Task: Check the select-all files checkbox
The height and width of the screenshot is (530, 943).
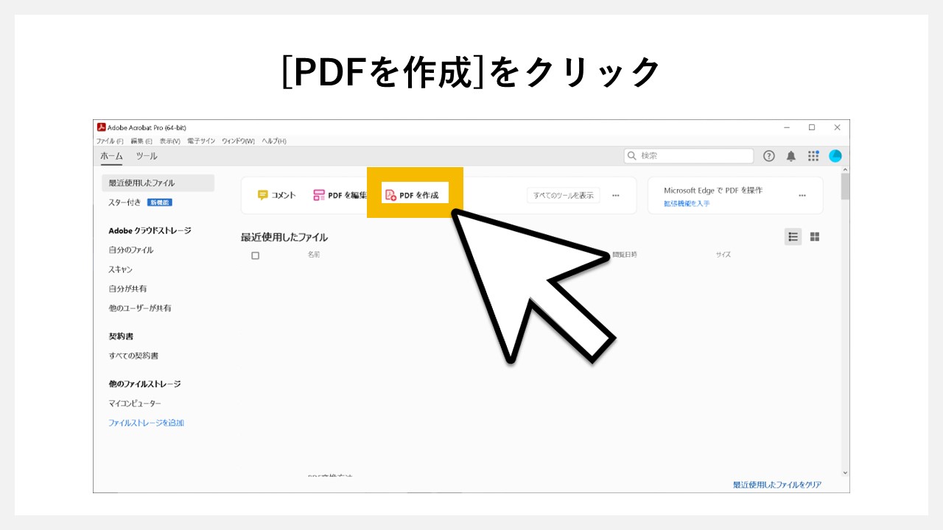Action: (x=255, y=255)
